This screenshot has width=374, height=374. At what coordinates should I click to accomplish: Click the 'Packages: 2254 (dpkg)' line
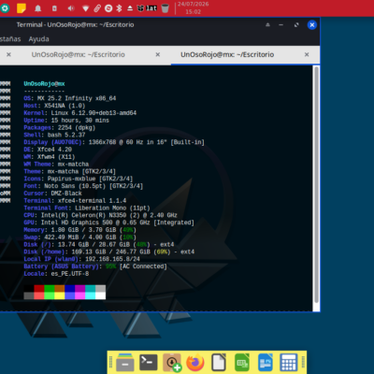(60, 127)
